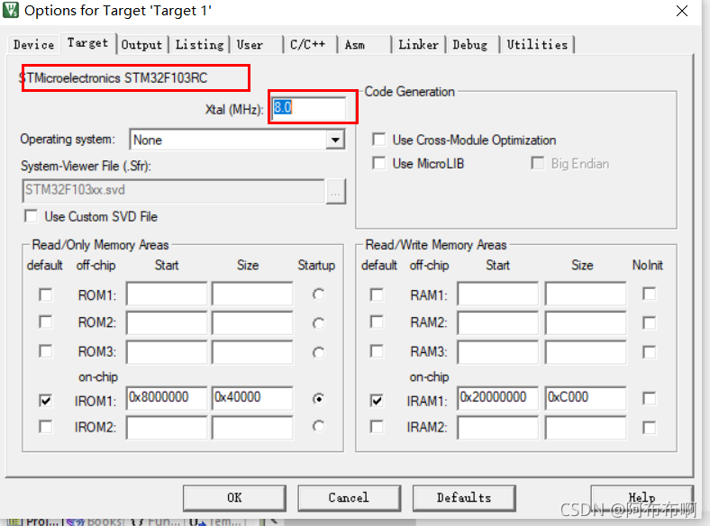Select ROM1 startup radio button
This screenshot has width=710, height=526.
(318, 295)
